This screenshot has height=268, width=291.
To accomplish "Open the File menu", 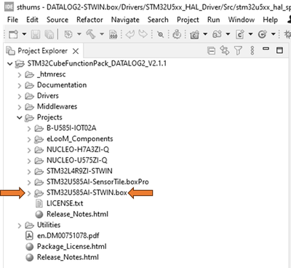I will [x=12, y=20].
